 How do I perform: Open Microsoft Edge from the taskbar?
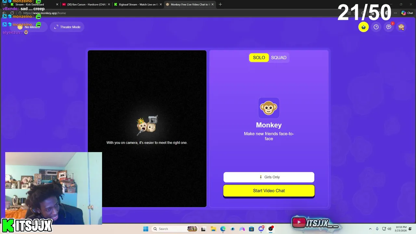[x=223, y=229]
